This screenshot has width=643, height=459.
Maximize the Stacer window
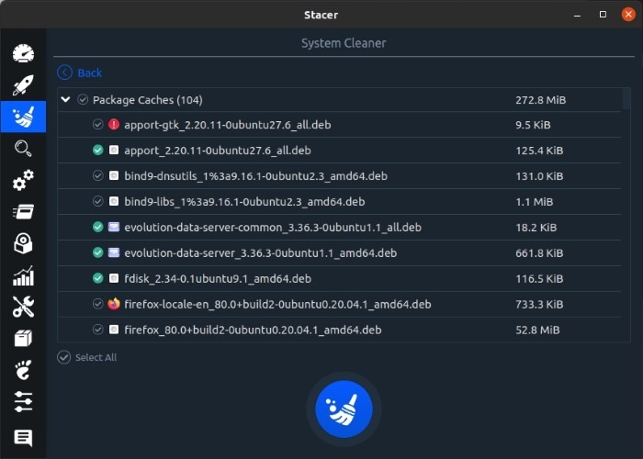603,15
